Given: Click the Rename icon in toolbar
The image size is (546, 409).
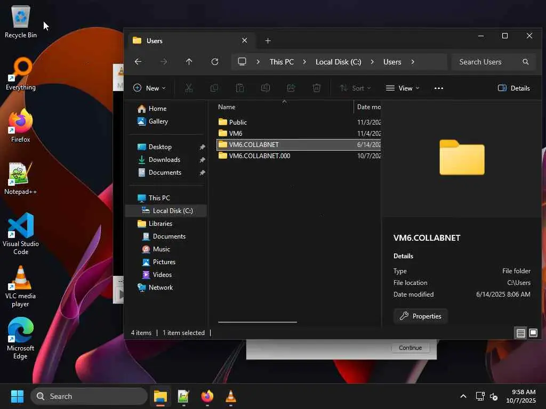Looking at the screenshot, I should (x=266, y=88).
